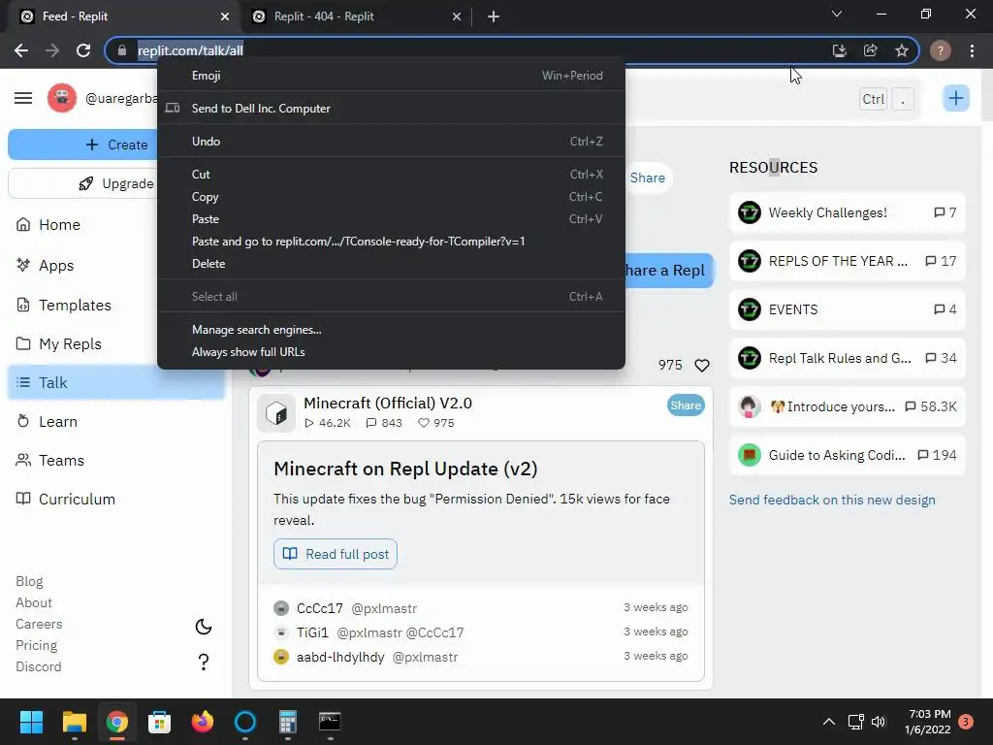This screenshot has width=993, height=745.
Task: Toggle dark mode moon icon
Action: point(204,627)
